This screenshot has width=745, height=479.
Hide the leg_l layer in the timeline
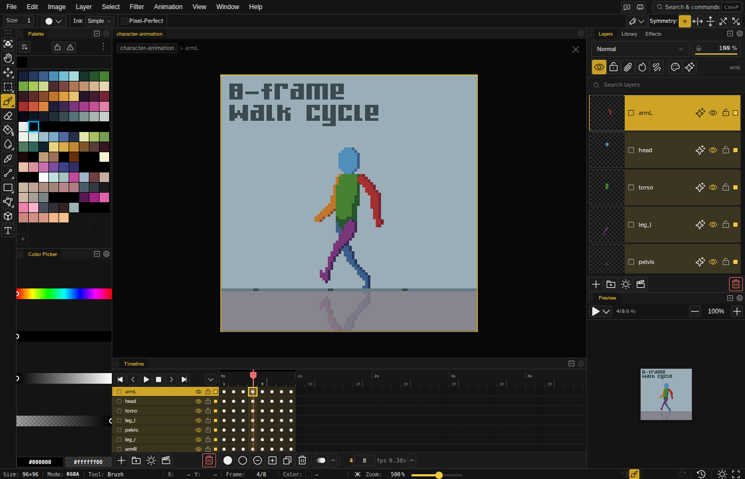pos(198,420)
